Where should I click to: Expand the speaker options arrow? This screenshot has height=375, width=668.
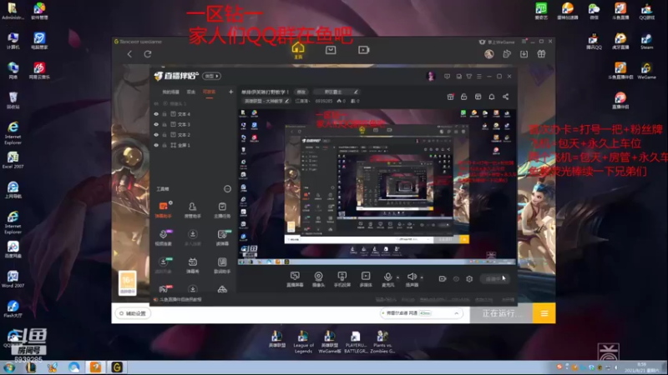422,277
